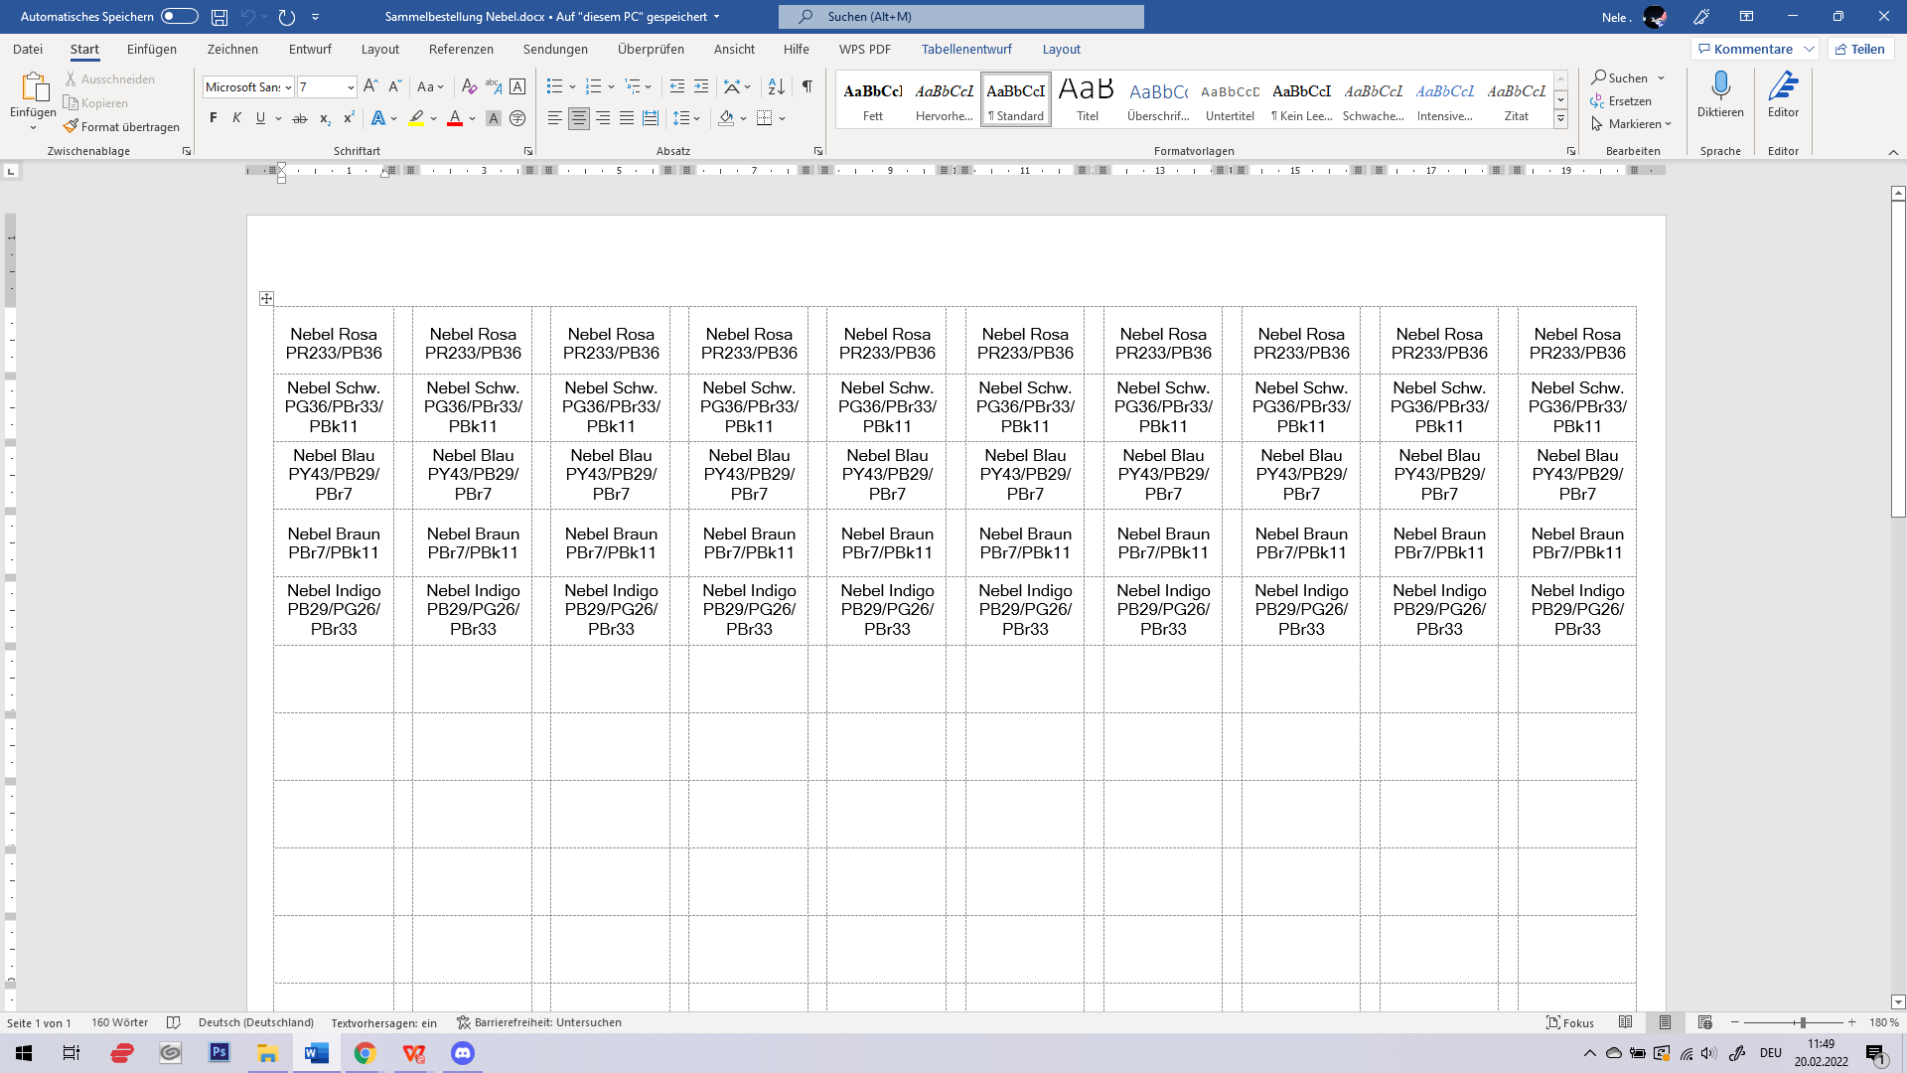
Task: Open the Tabellenentwurf tab
Action: click(965, 49)
